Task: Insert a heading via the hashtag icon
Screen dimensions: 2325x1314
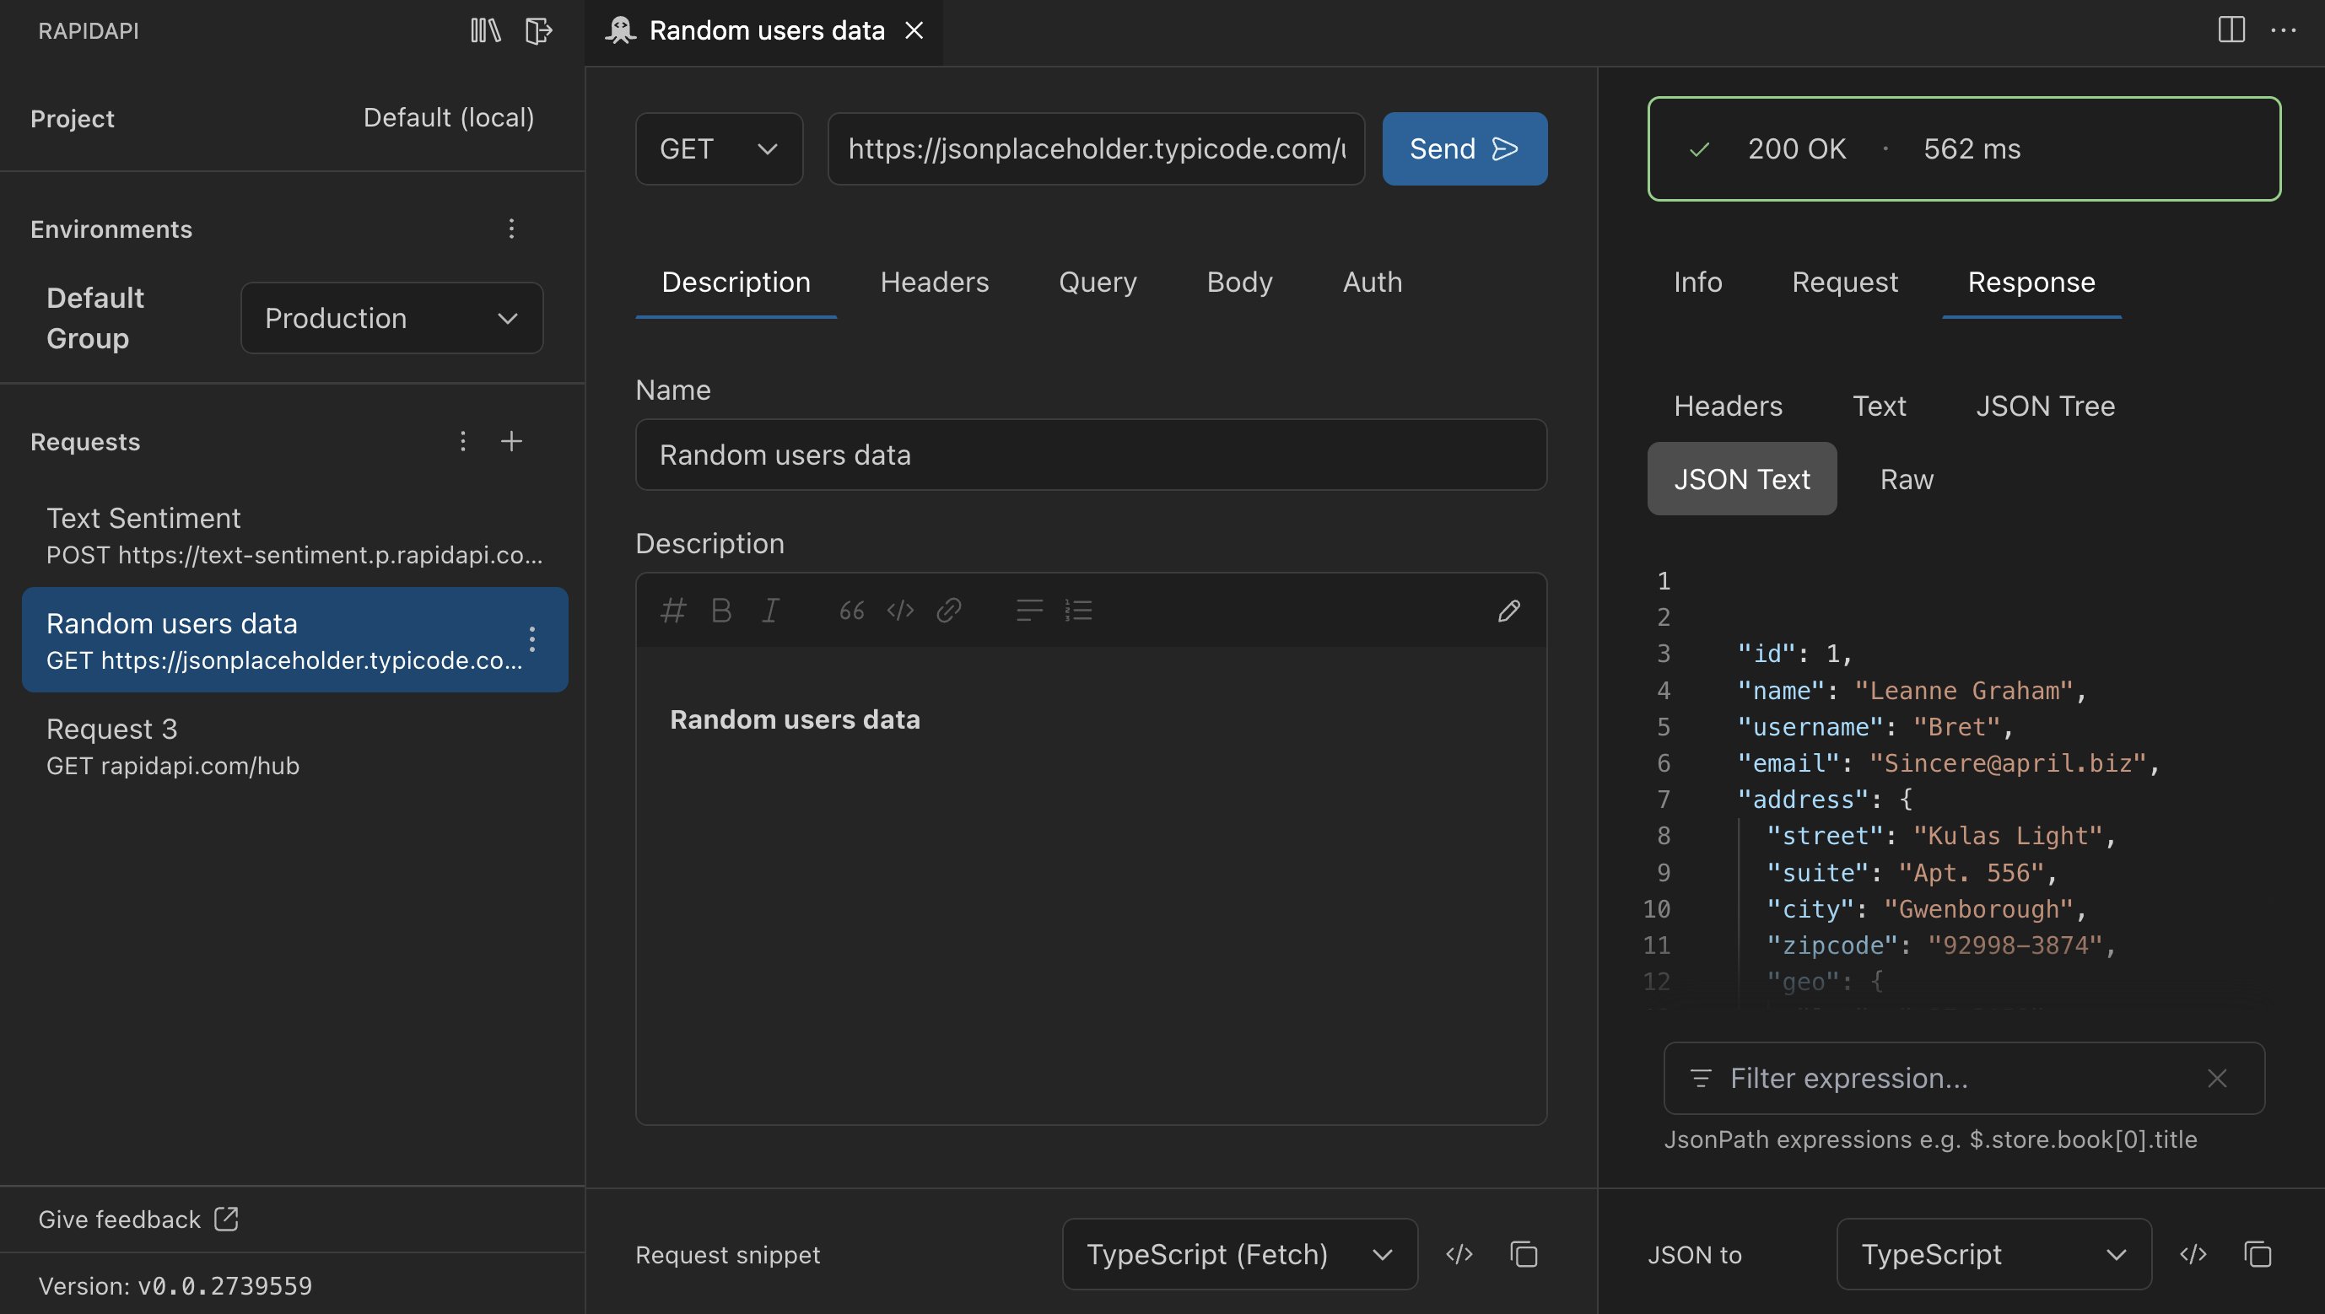Action: pyautogui.click(x=672, y=610)
